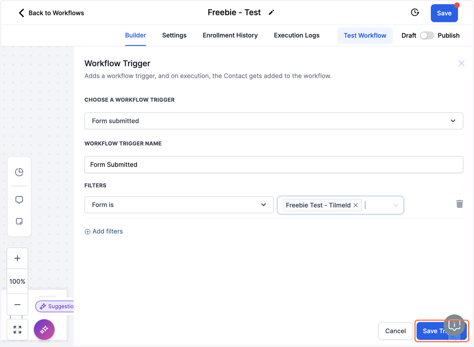
Task: Zoom in with the plus button
Action: [17, 258]
